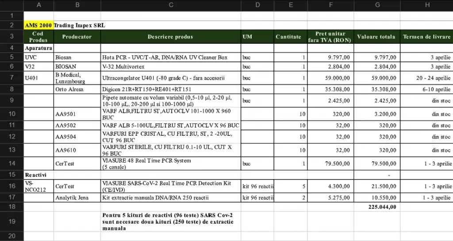
Task: Click the 'Kit extractie manuala DNA/RNA' cell
Action: click(x=171, y=197)
